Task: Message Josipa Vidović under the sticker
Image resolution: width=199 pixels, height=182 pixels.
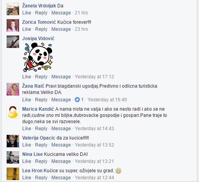Action: click(x=61, y=77)
